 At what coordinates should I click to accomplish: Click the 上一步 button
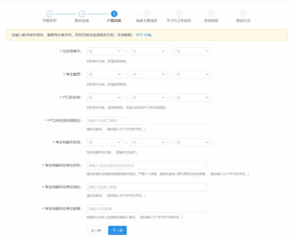96,230
